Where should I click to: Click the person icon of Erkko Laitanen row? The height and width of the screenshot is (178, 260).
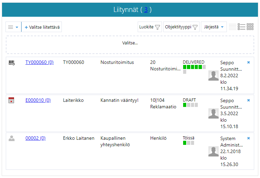point(12,138)
